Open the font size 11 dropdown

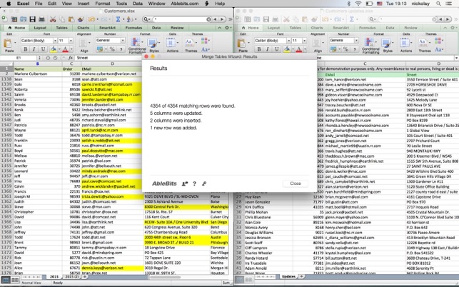click(65, 41)
